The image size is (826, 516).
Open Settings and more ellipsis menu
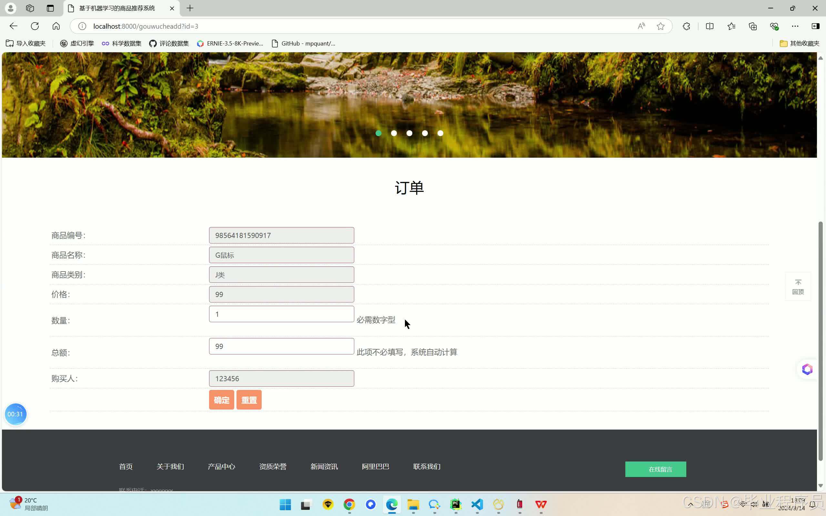pyautogui.click(x=795, y=26)
